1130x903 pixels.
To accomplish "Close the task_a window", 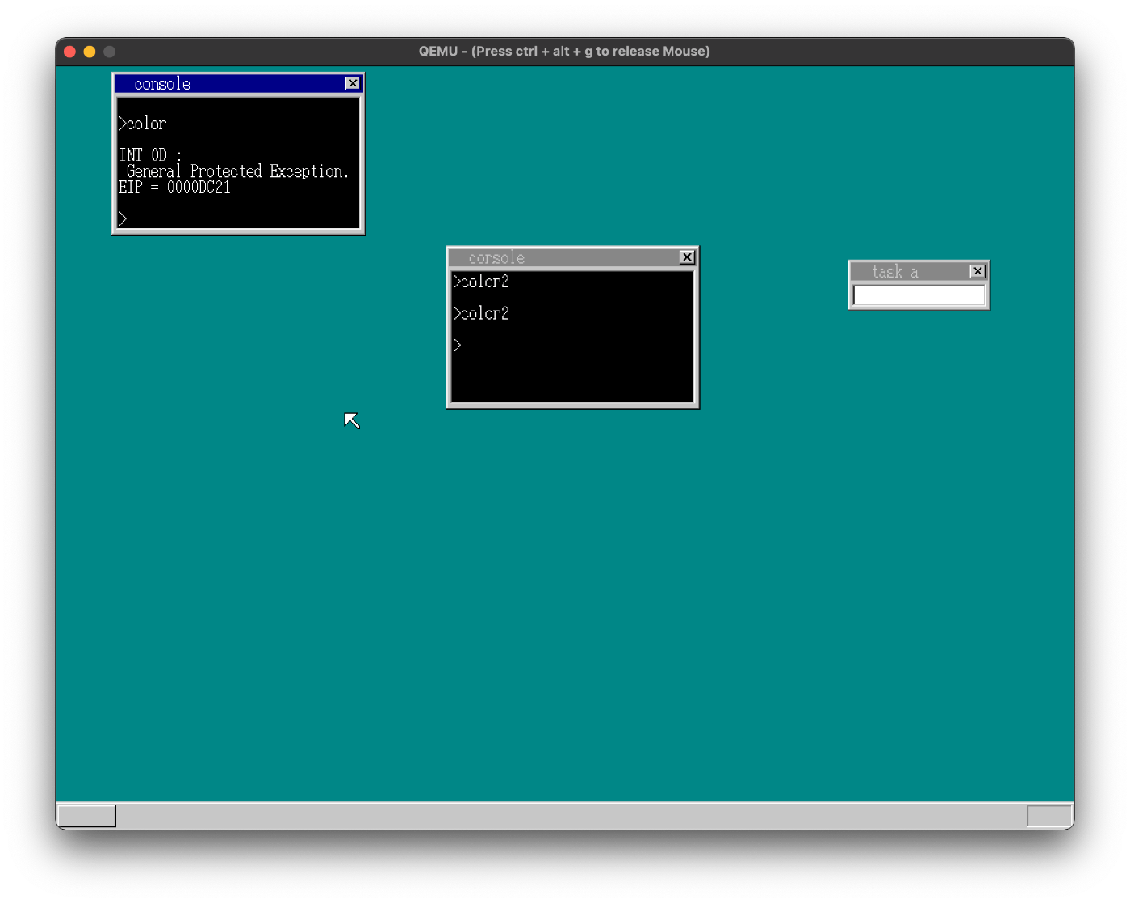I will coord(977,271).
